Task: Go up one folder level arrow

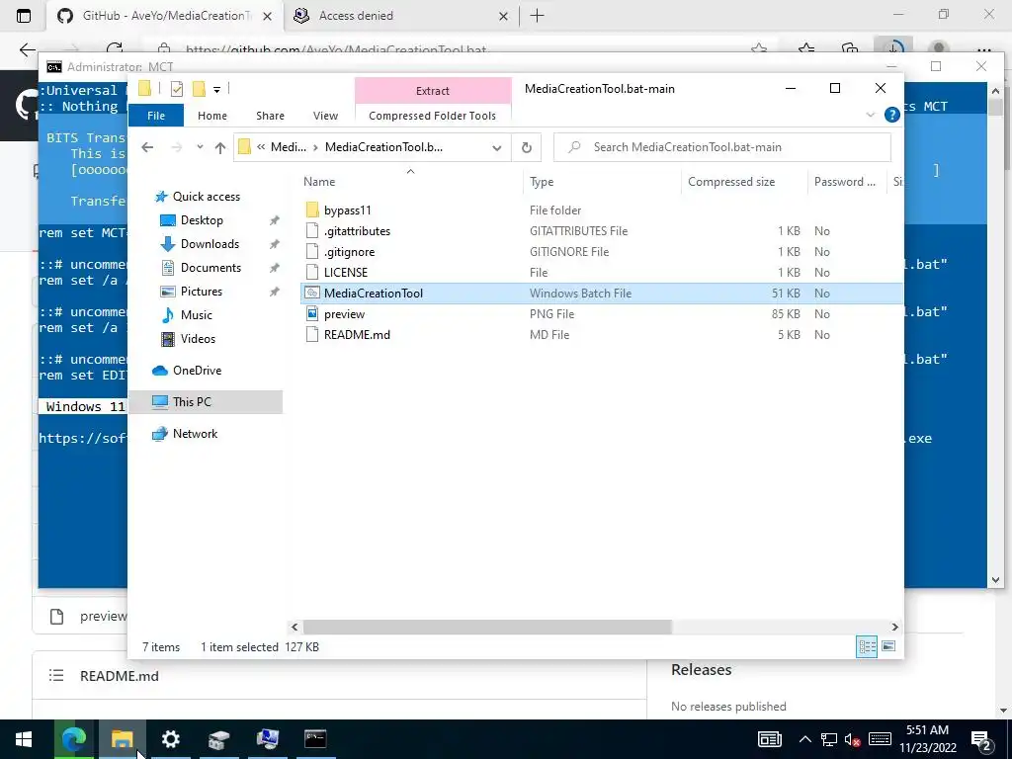Action: click(x=220, y=148)
